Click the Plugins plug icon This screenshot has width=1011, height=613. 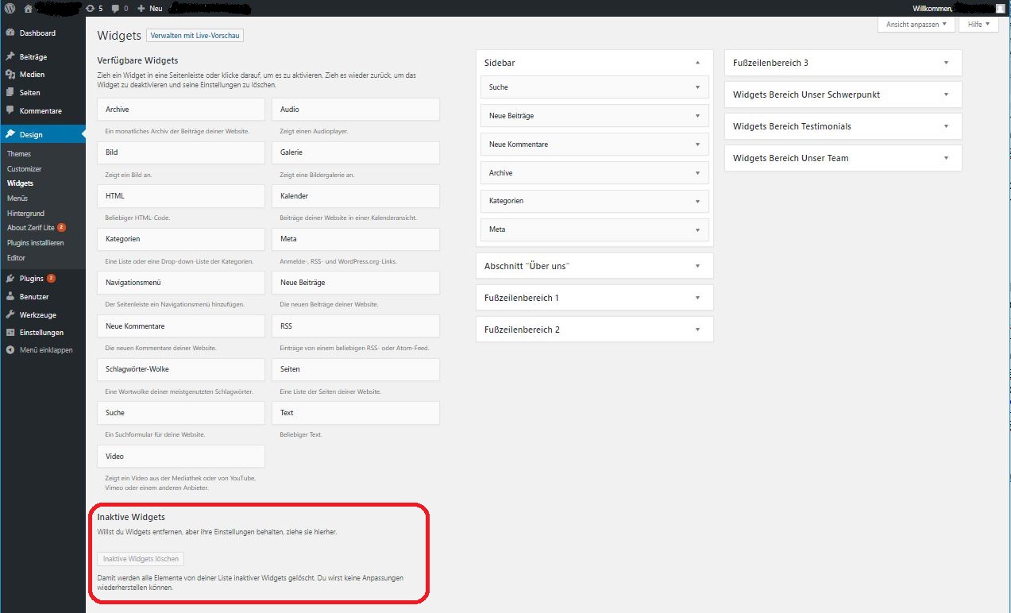pos(10,279)
